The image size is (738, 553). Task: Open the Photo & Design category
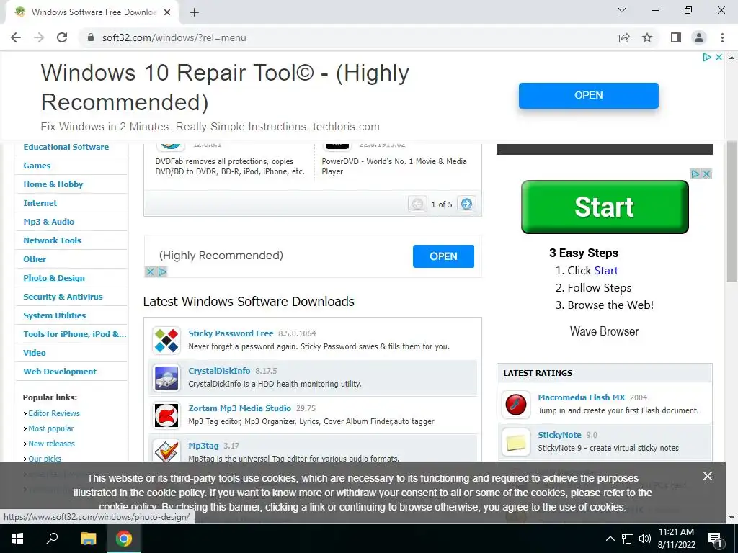pyautogui.click(x=54, y=278)
